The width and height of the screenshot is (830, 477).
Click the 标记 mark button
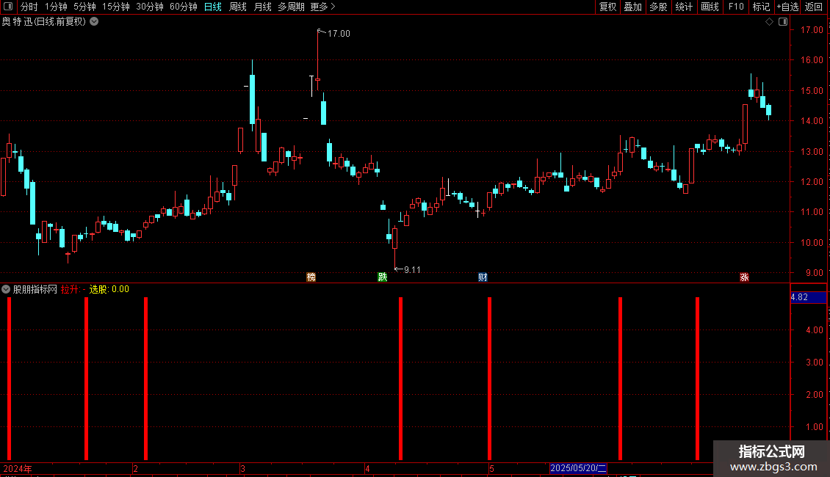coord(761,7)
